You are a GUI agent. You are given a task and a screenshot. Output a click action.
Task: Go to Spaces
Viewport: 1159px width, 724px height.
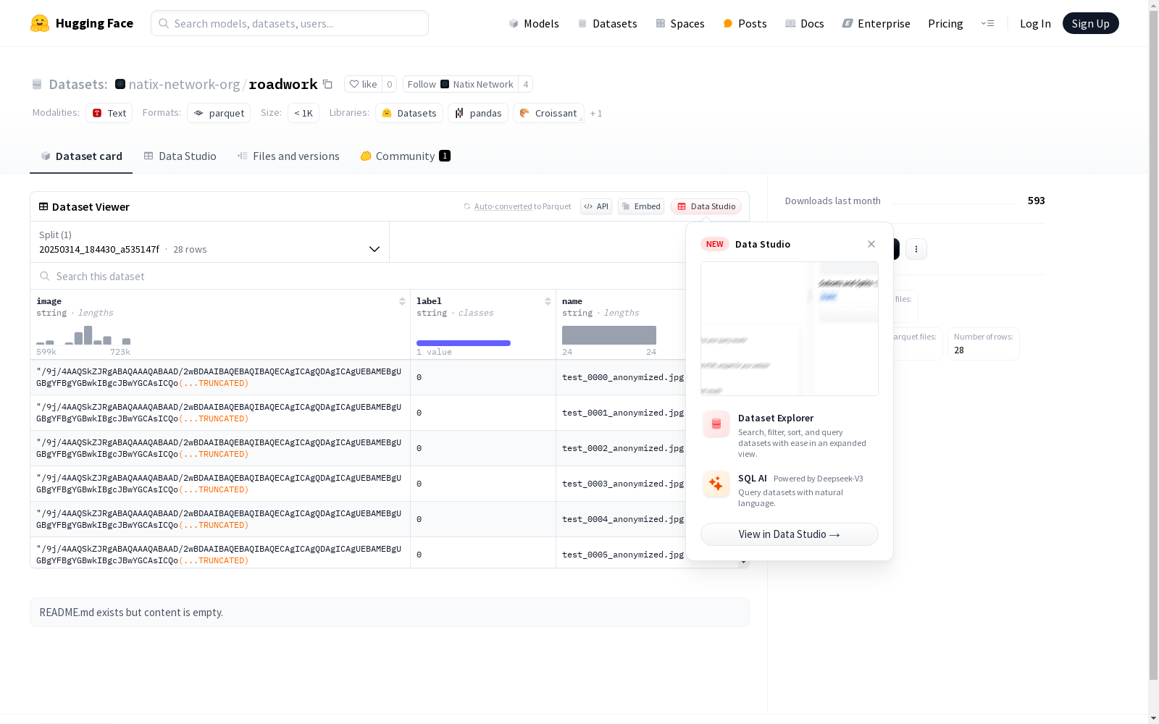tap(680, 23)
